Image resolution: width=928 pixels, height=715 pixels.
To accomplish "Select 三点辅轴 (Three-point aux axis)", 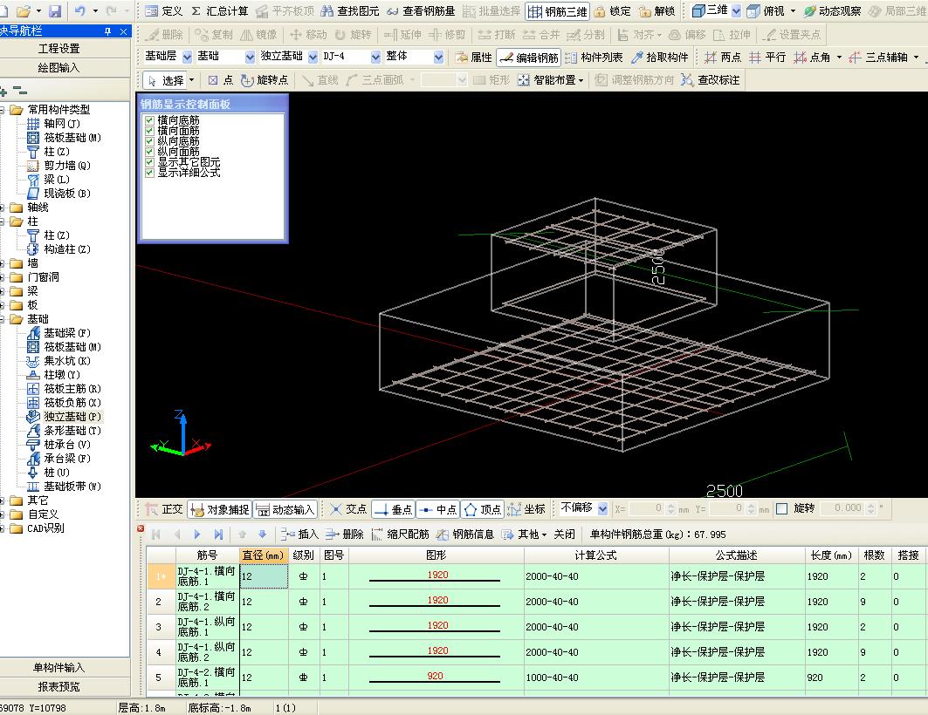I will click(878, 58).
